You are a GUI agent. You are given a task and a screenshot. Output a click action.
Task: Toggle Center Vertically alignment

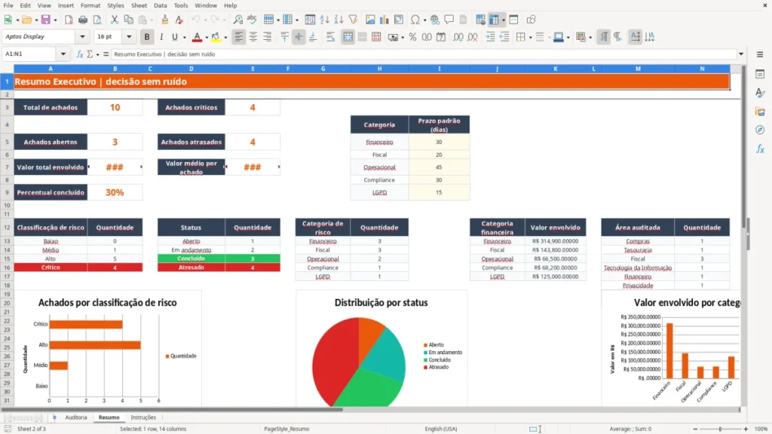coord(299,37)
